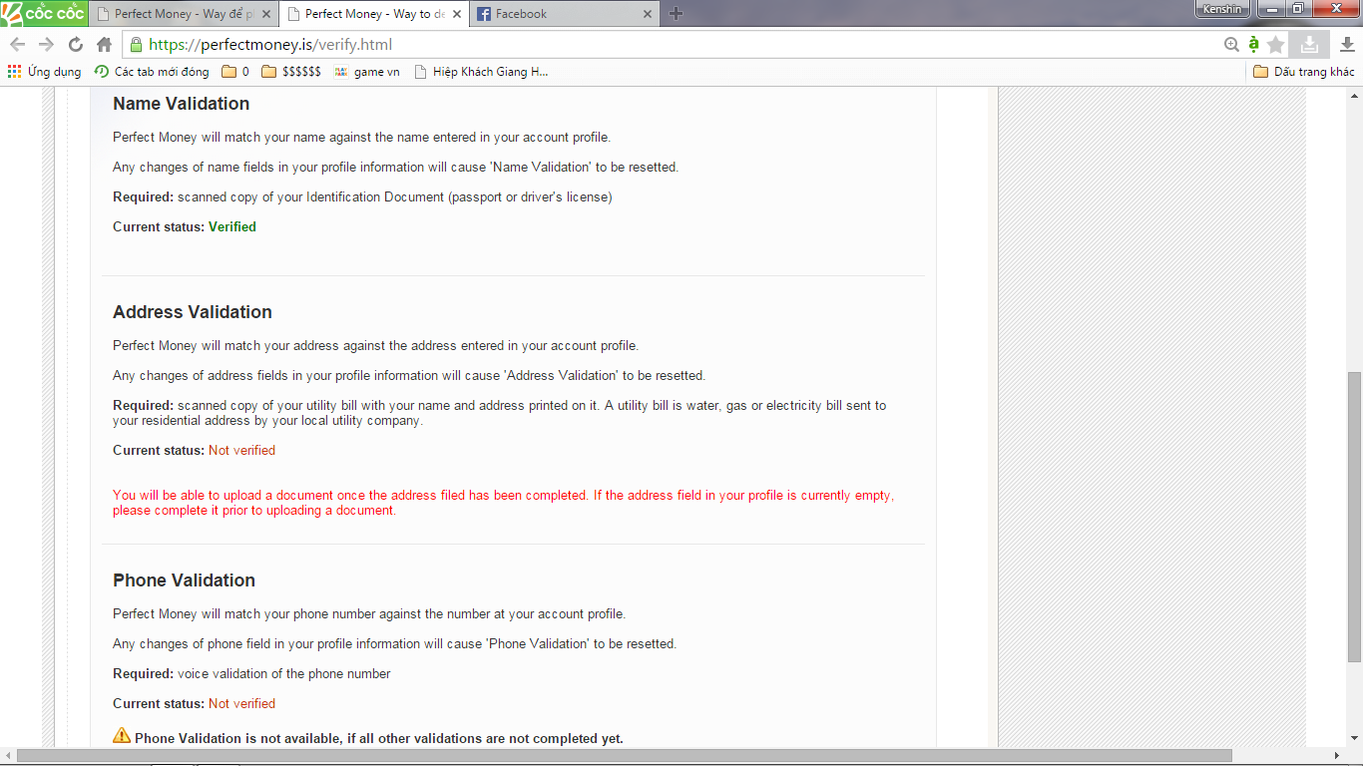
Task: Click the red 'You will be able to upload' notice
Action: click(504, 503)
